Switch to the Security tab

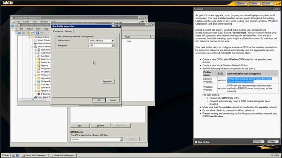click(x=69, y=31)
